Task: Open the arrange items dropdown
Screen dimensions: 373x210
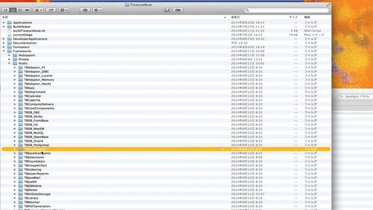Action: click(x=38, y=10)
